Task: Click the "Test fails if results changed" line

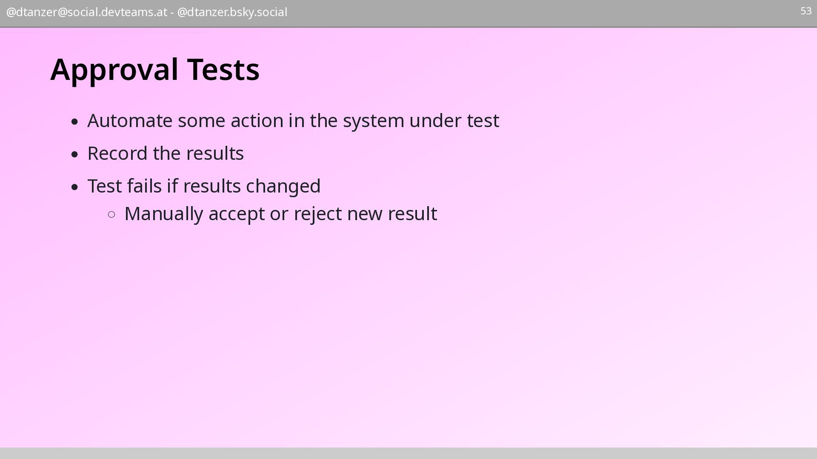Action: click(204, 186)
